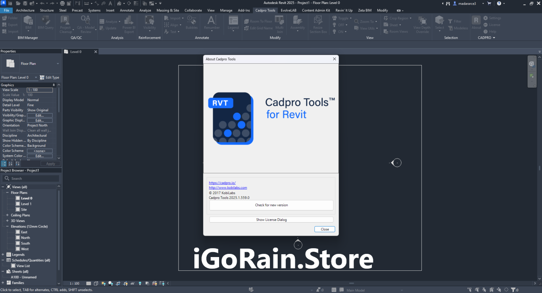Open the Architecture ribbon tab
Viewport: 542px width, 293px height.
[x=25, y=10]
